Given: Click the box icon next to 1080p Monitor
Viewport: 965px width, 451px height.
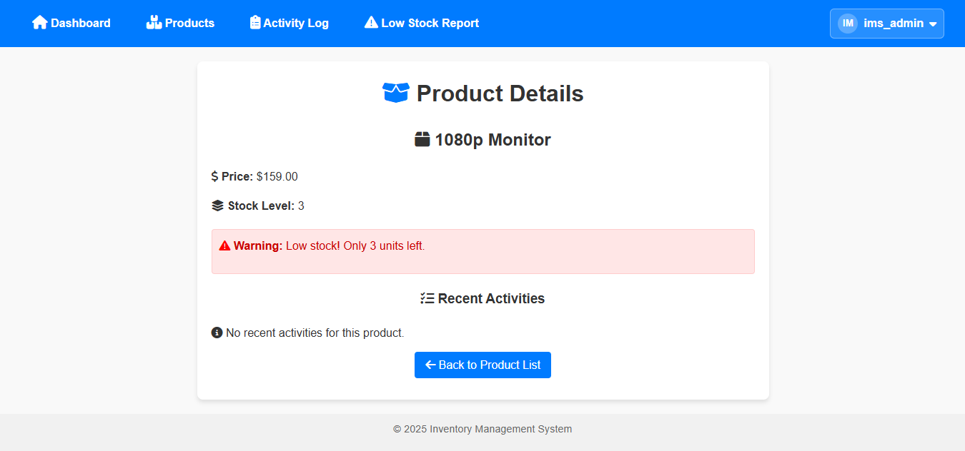Looking at the screenshot, I should 422,139.
